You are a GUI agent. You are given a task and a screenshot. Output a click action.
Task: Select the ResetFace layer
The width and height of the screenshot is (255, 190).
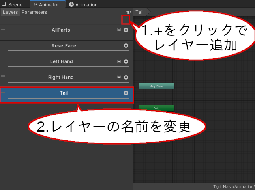(x=66, y=48)
